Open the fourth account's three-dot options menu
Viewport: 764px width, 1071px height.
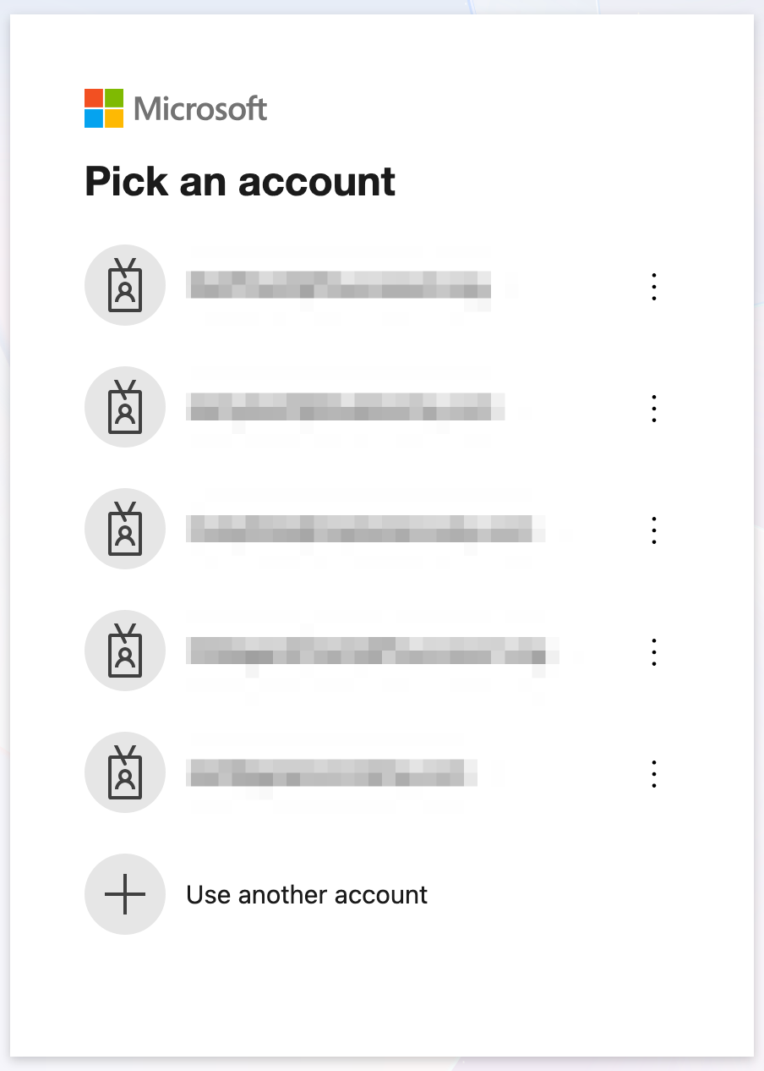coord(653,651)
